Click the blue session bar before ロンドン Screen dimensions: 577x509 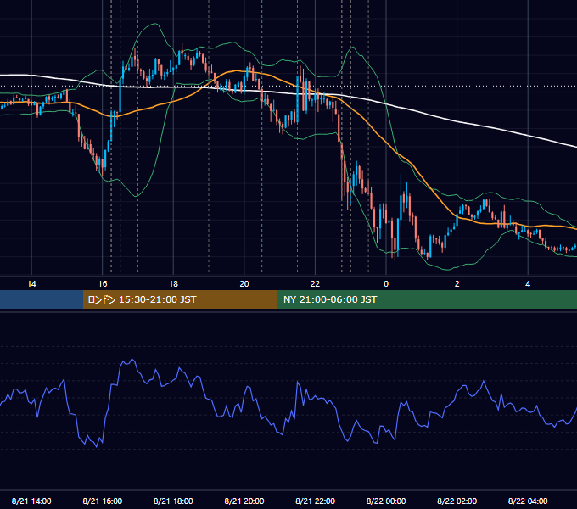(42, 299)
